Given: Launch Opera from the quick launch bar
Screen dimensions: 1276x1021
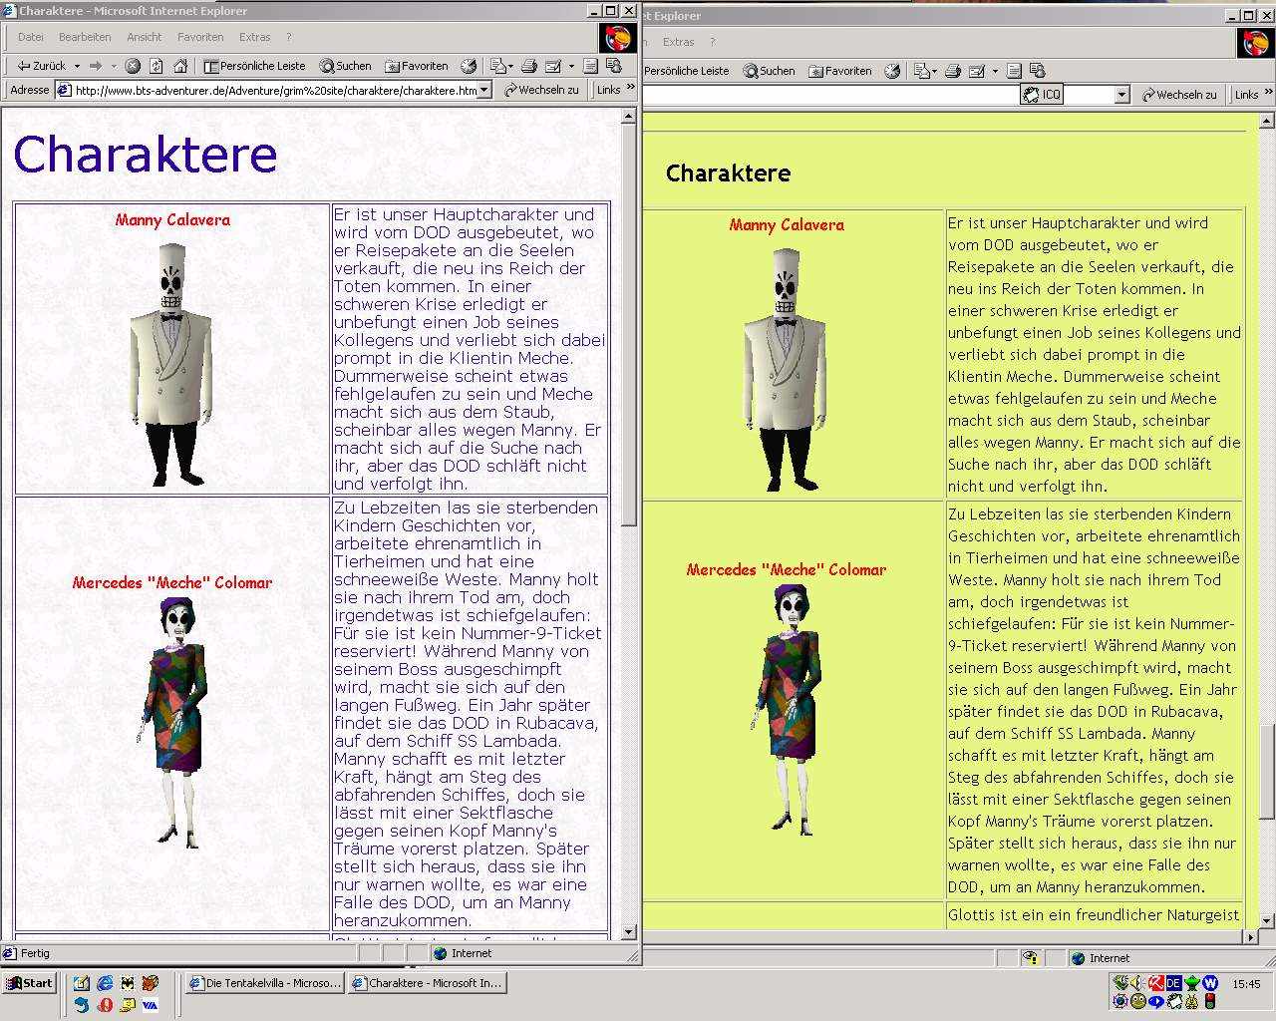Looking at the screenshot, I should [105, 1005].
